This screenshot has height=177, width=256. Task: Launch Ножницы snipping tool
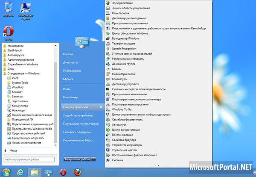(x=16, y=110)
